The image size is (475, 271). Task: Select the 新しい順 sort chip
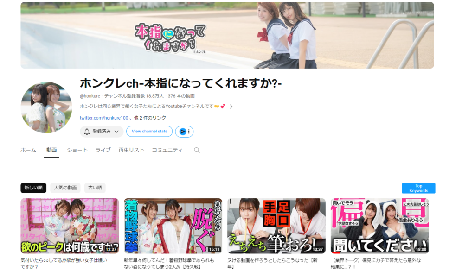pyautogui.click(x=33, y=188)
